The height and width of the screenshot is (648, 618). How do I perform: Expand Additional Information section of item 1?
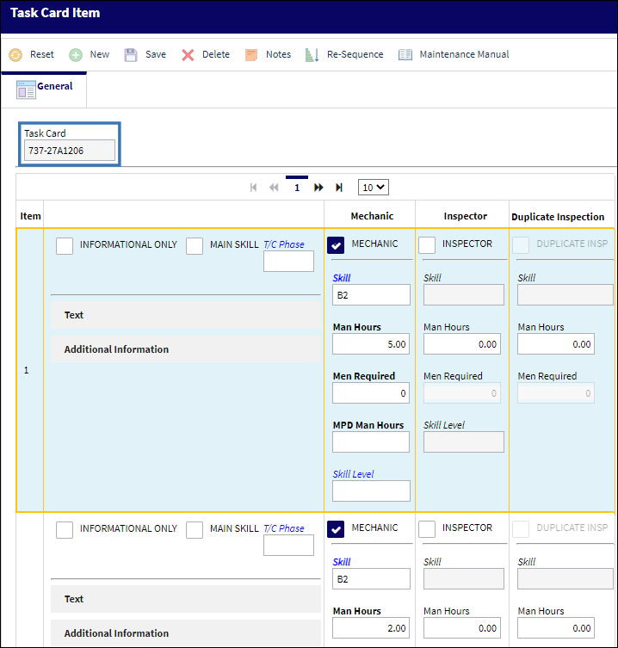pyautogui.click(x=186, y=349)
